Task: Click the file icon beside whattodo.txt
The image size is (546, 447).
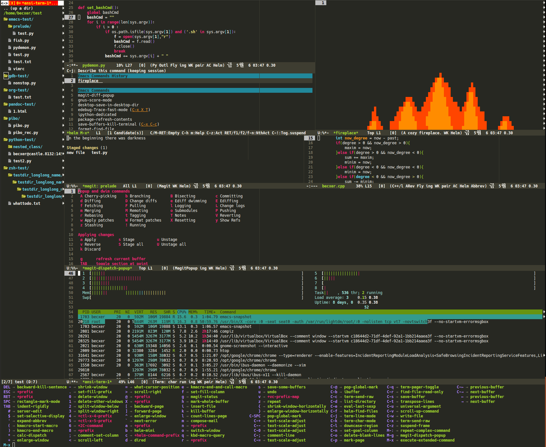Action: tap(10, 204)
